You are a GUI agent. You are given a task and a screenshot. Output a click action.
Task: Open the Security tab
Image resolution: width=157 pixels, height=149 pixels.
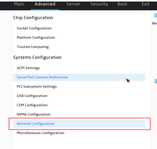click(x=99, y=4)
